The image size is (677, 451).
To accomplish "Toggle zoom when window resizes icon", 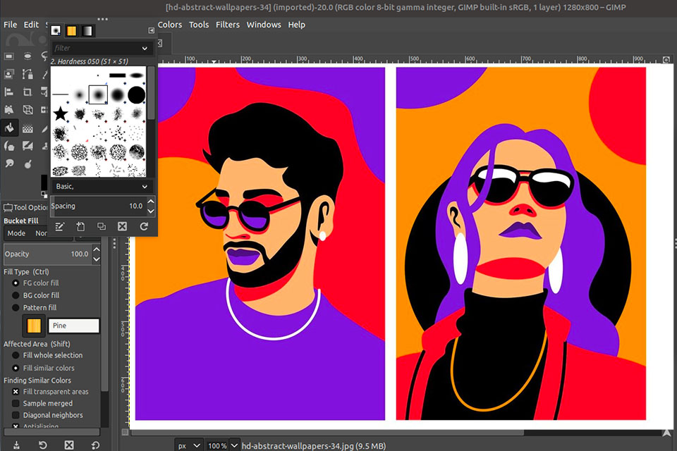I will [666, 60].
